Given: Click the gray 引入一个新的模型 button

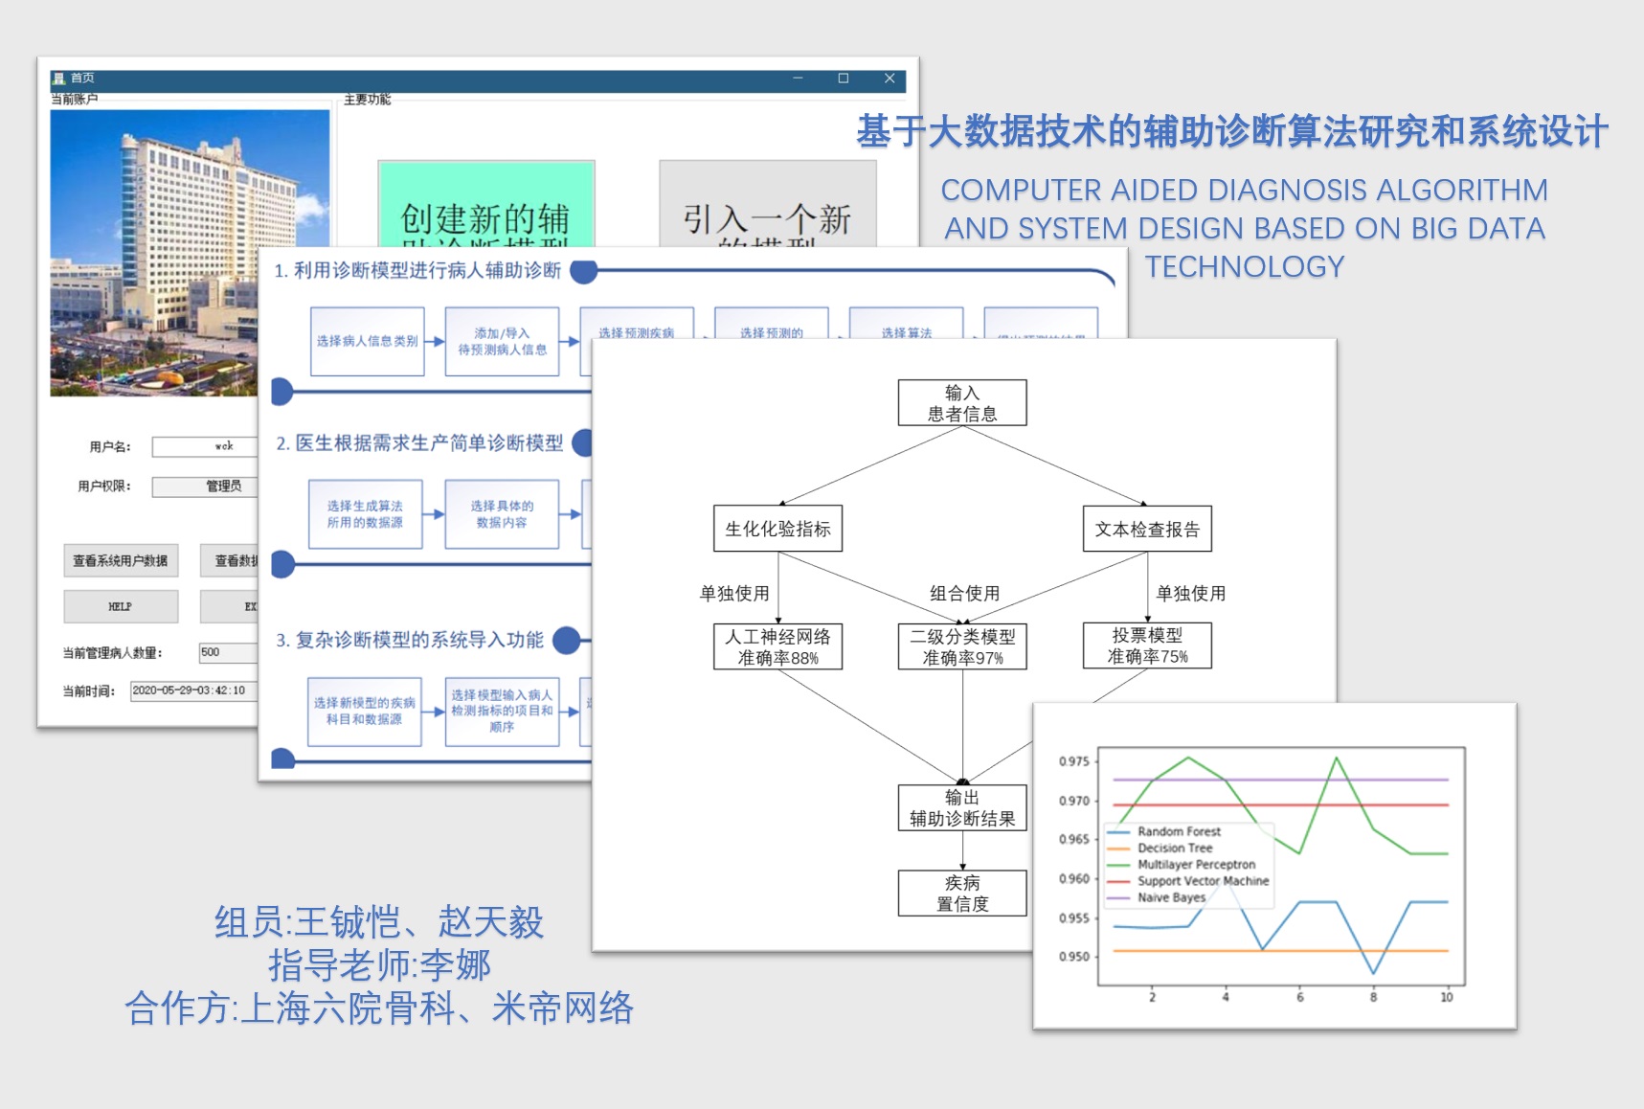Looking at the screenshot, I should pyautogui.click(x=767, y=205).
